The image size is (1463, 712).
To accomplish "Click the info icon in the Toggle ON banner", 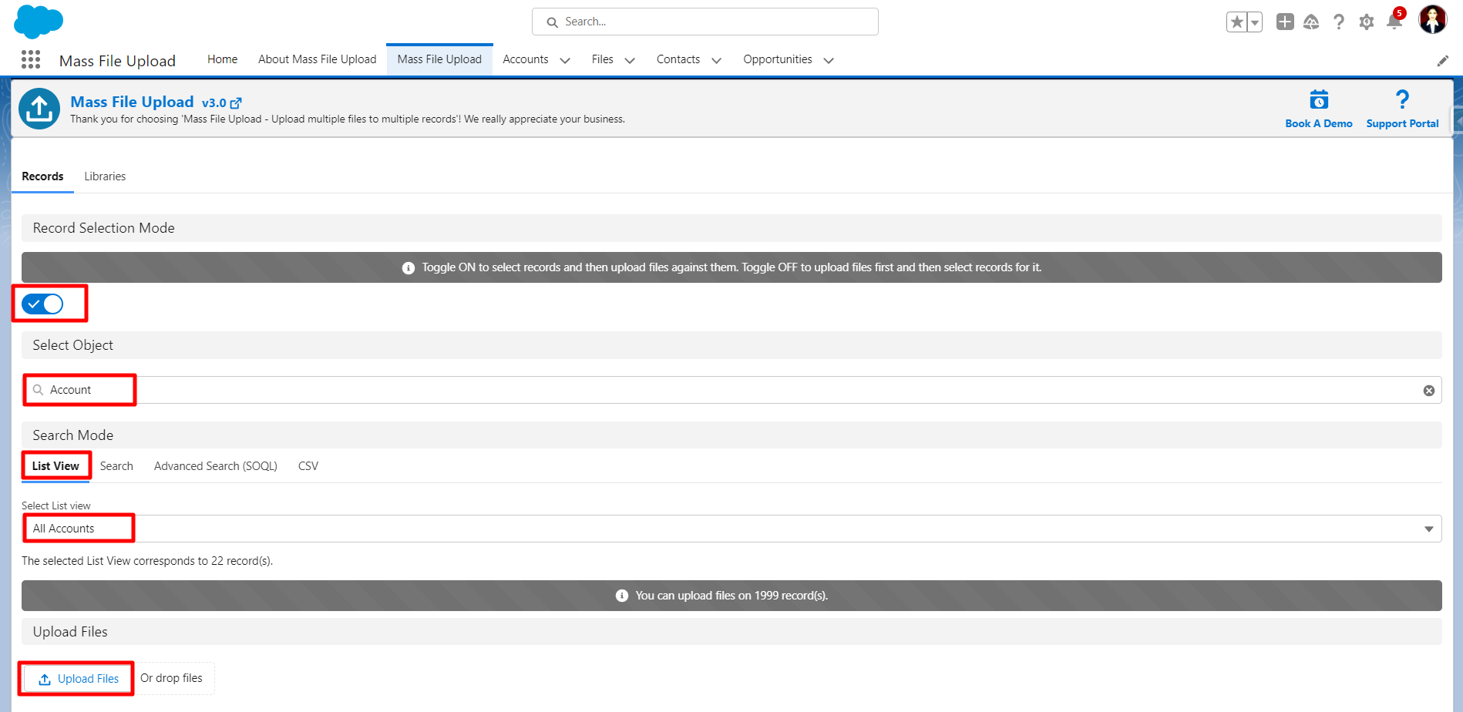I will click(x=409, y=267).
